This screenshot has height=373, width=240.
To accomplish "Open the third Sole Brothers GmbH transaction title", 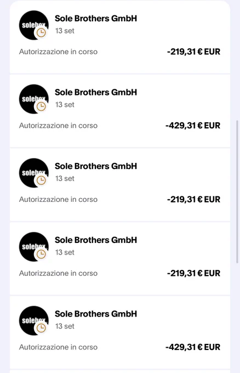I will pyautogui.click(x=96, y=166).
